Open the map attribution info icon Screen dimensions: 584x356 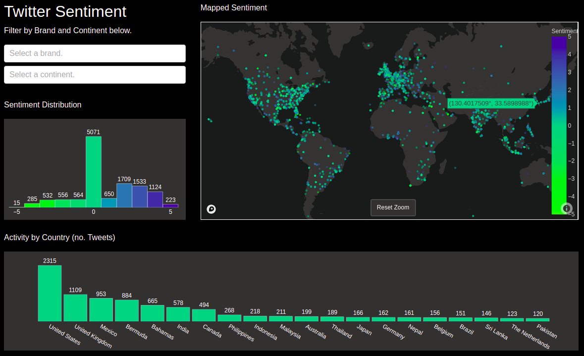(x=567, y=208)
